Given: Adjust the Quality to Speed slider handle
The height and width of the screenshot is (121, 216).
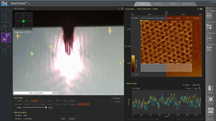Looking at the screenshot, I should [x=46, y=107].
